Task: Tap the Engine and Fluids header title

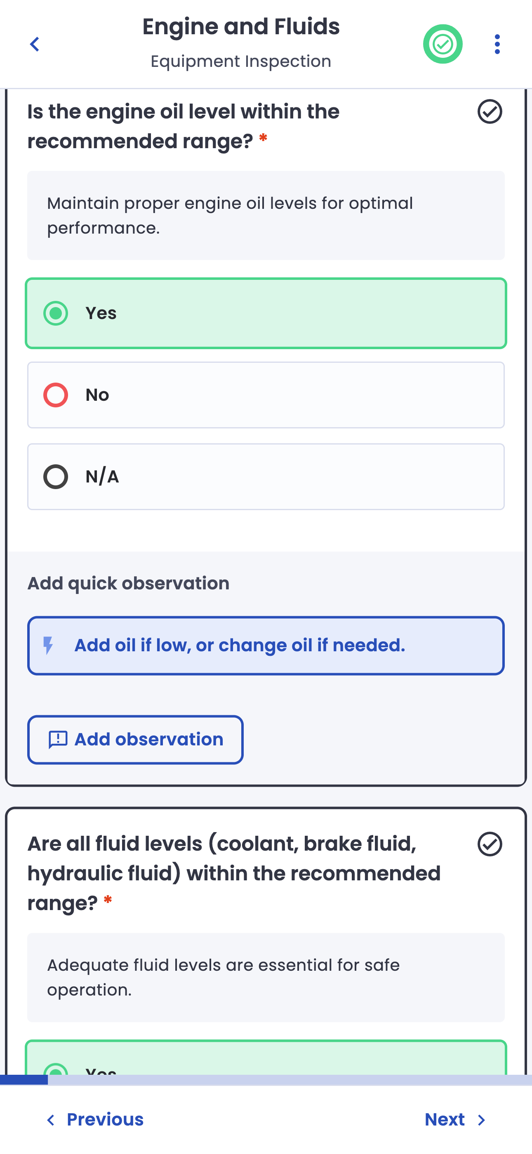Action: coord(241,27)
